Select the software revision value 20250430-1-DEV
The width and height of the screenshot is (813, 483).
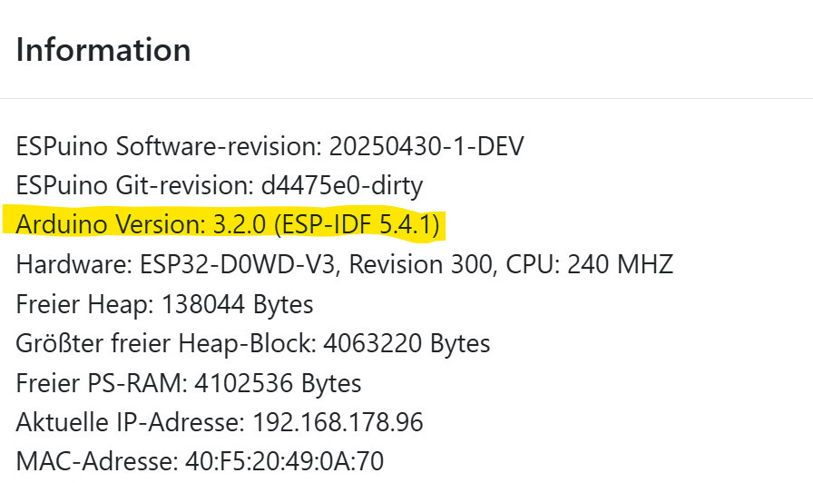(426, 146)
